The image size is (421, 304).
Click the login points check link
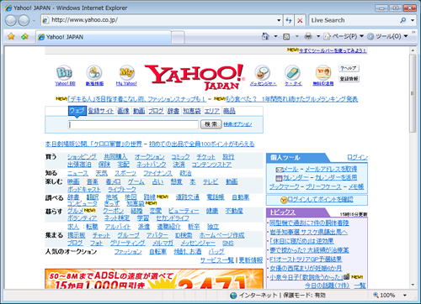[x=320, y=200]
